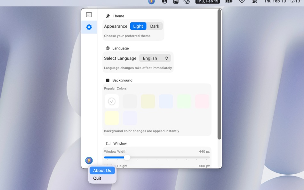Open the date display in the menu bar
This screenshot has width=304, height=190.
[207, 2]
